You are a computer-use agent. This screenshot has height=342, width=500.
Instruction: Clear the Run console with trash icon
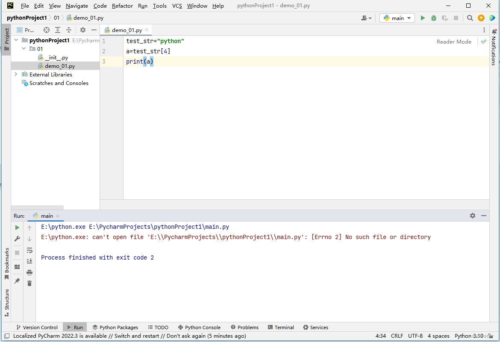[x=29, y=284]
